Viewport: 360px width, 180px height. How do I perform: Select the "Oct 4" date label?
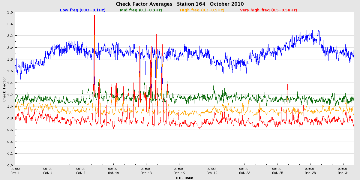pos(48,173)
